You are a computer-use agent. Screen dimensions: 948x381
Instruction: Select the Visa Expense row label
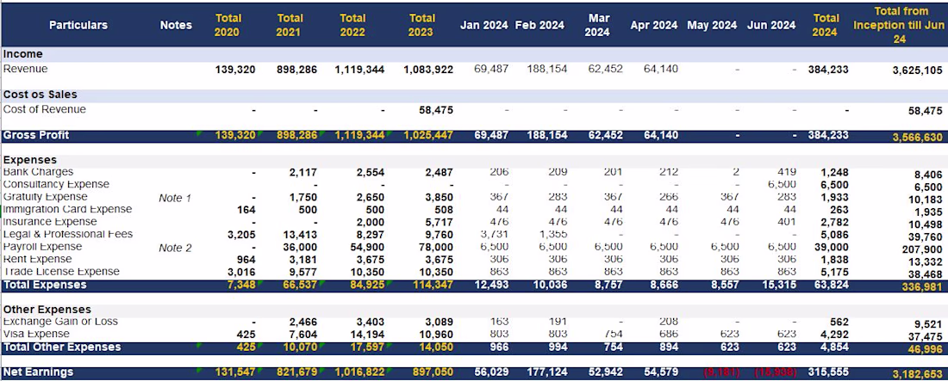pos(36,334)
